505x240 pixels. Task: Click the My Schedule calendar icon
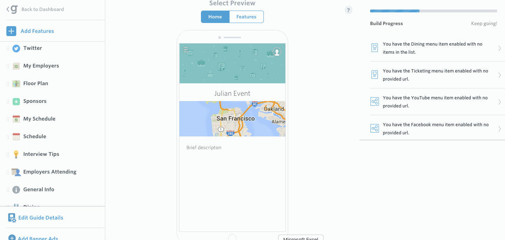16,119
